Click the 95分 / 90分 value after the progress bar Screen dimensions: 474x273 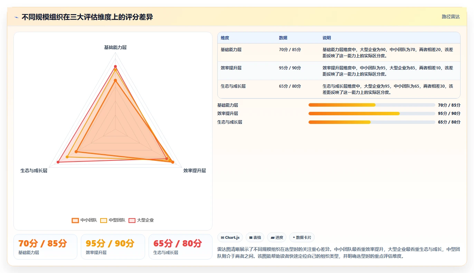click(x=449, y=114)
